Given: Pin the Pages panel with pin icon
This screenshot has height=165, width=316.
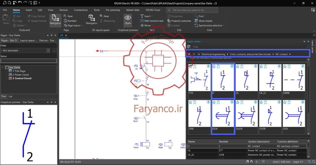Looking at the screenshot, I should click(52, 35).
